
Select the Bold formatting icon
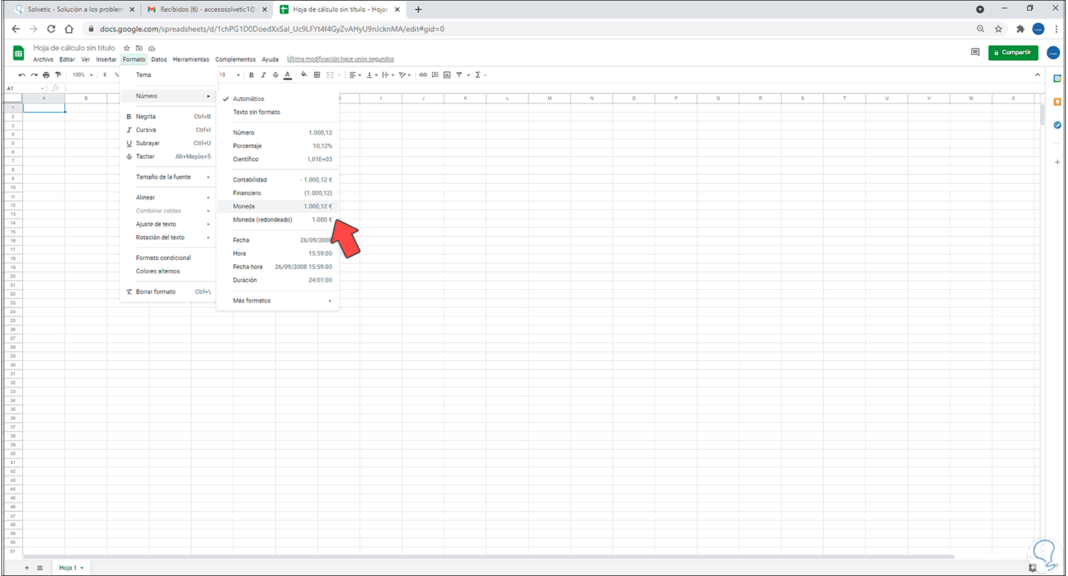[x=251, y=75]
